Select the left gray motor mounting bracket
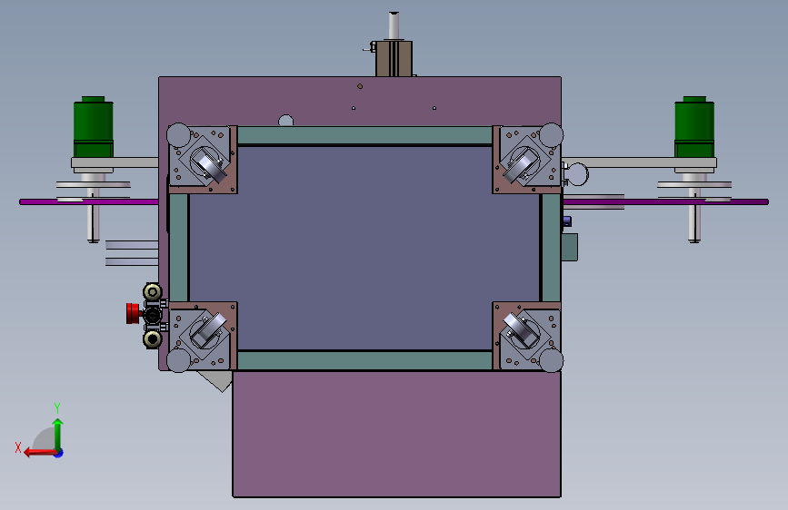This screenshot has width=788, height=510. pos(115,162)
